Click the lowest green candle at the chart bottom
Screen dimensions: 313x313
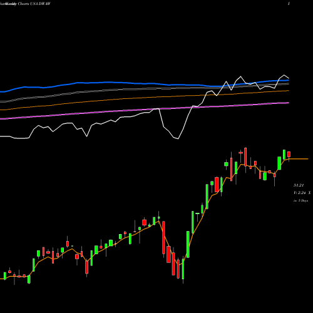(183, 269)
